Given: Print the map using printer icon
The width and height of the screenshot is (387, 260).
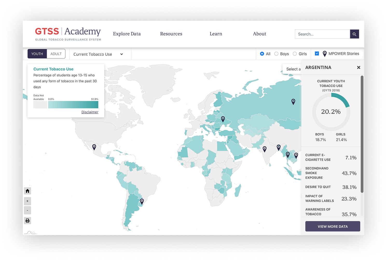Looking at the screenshot, I should tap(27, 221).
